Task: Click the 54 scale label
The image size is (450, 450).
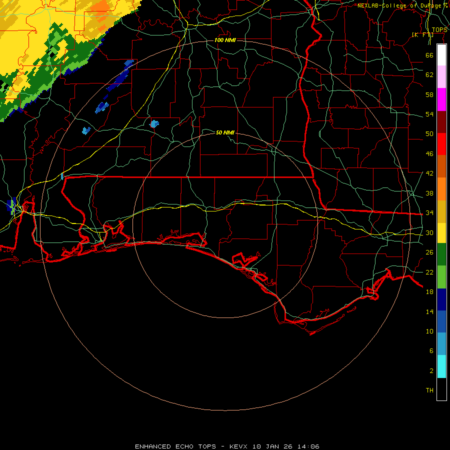Action: click(x=429, y=114)
